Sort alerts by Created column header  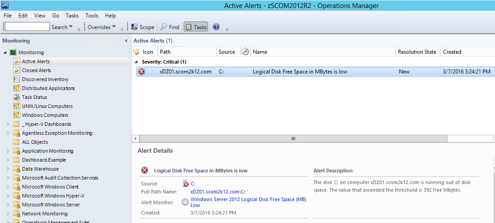click(468, 52)
